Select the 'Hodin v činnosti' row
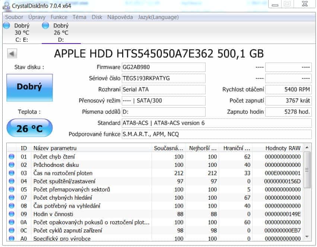Viewport: 317px width, 247px height. [x=155, y=214]
